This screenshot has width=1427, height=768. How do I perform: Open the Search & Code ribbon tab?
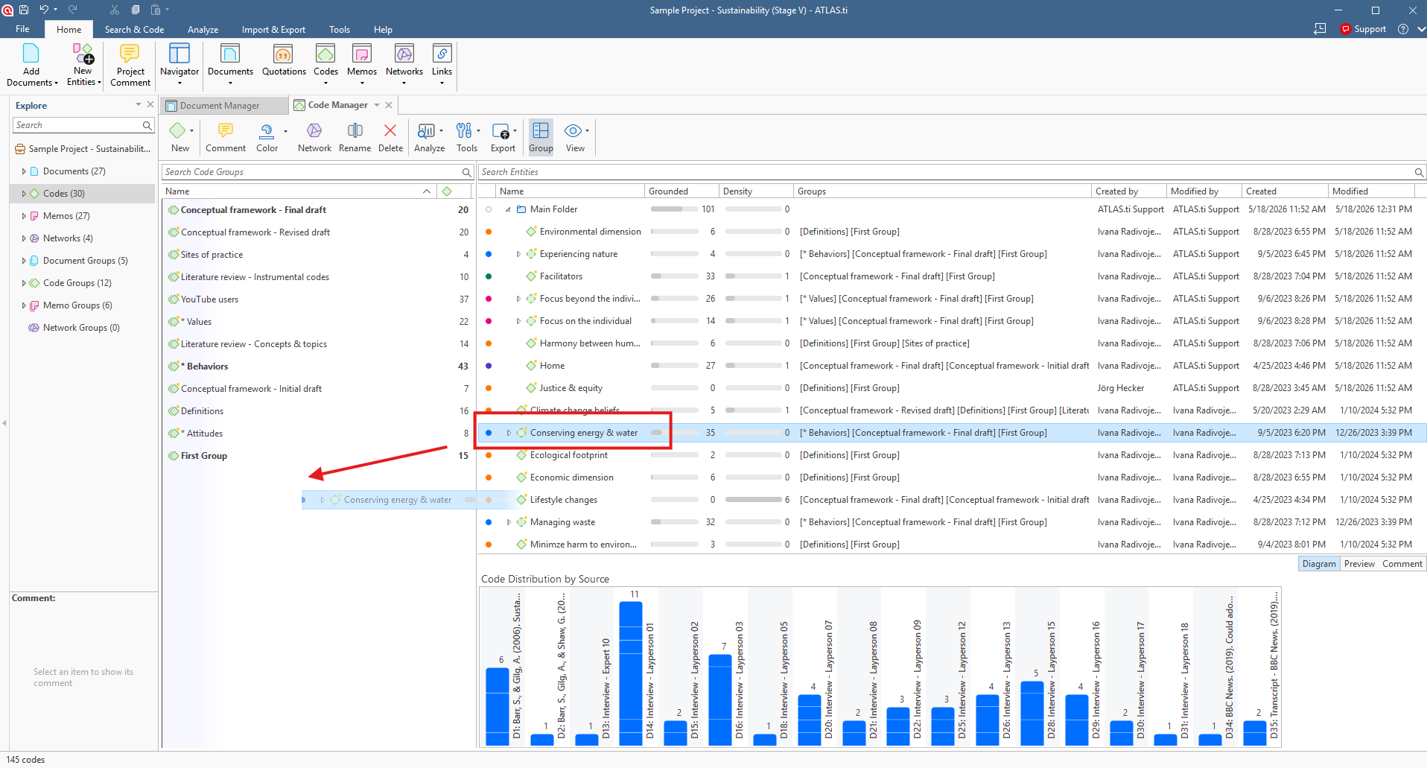coord(134,30)
